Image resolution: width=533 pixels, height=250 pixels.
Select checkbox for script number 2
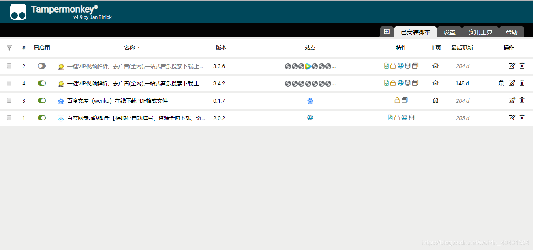[9, 66]
